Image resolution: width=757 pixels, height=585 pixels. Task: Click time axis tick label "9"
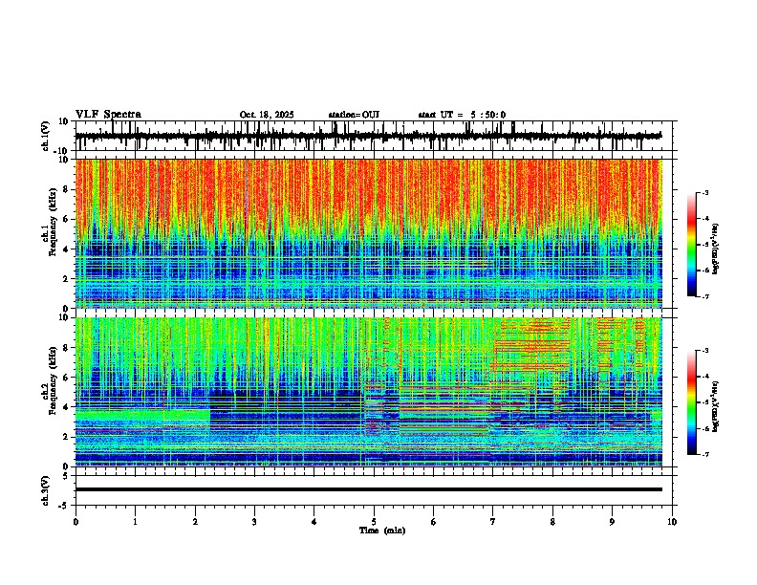[612, 522]
